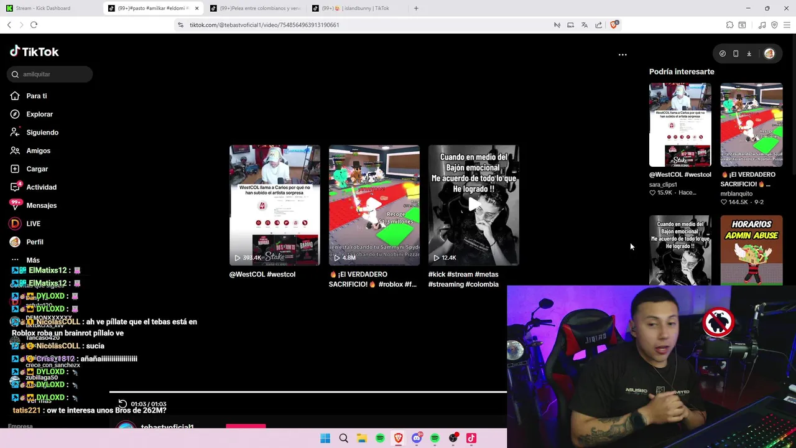Open the three-dots options menu
Image resolution: width=796 pixels, height=448 pixels.
(x=622, y=55)
